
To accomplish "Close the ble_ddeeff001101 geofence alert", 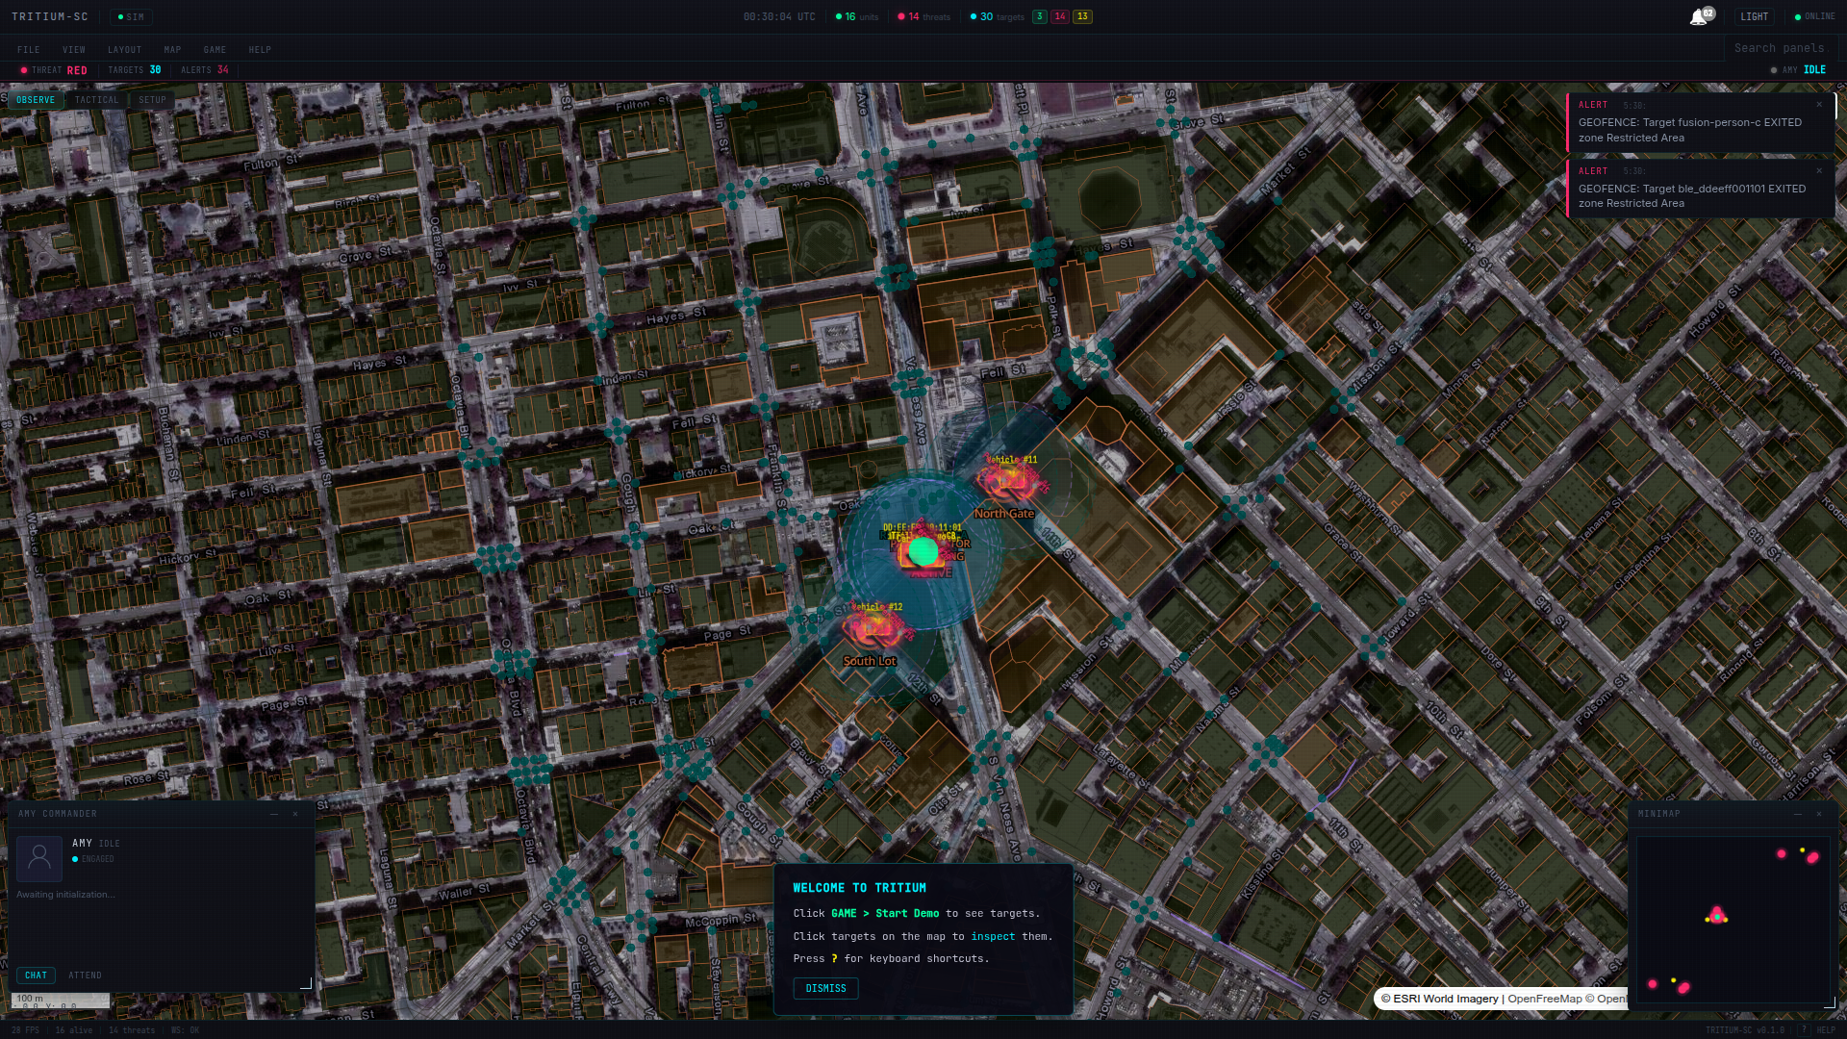I will pyautogui.click(x=1819, y=171).
